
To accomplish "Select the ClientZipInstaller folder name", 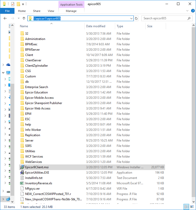I will 37,66.
